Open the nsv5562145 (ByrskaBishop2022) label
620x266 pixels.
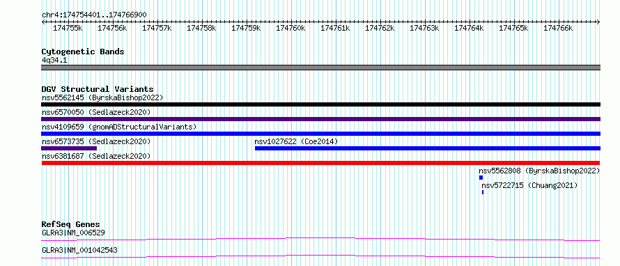coord(102,97)
